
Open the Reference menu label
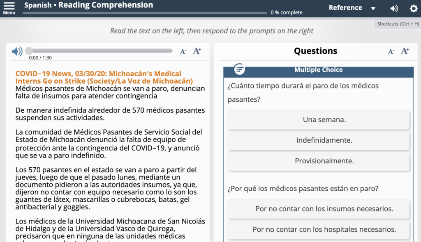345,8
